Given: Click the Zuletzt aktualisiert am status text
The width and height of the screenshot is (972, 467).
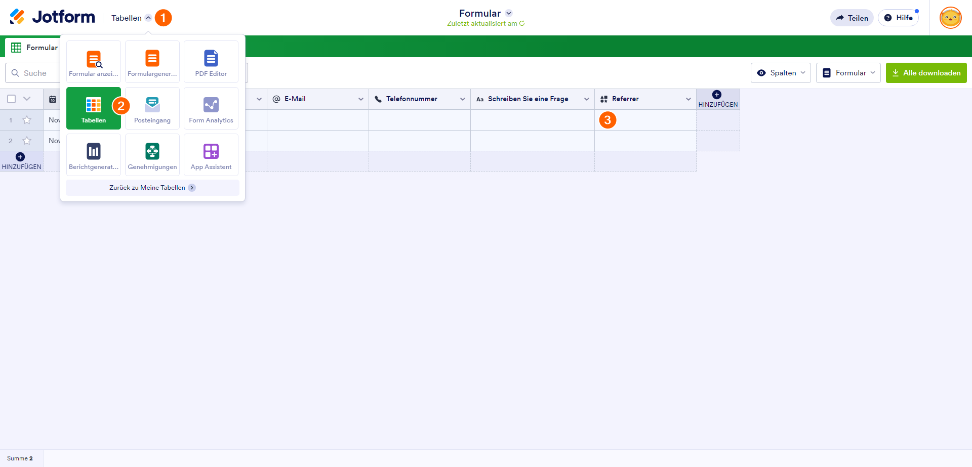Looking at the screenshot, I should click(482, 23).
